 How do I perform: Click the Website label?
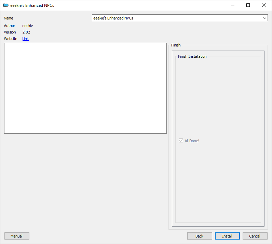[11, 39]
